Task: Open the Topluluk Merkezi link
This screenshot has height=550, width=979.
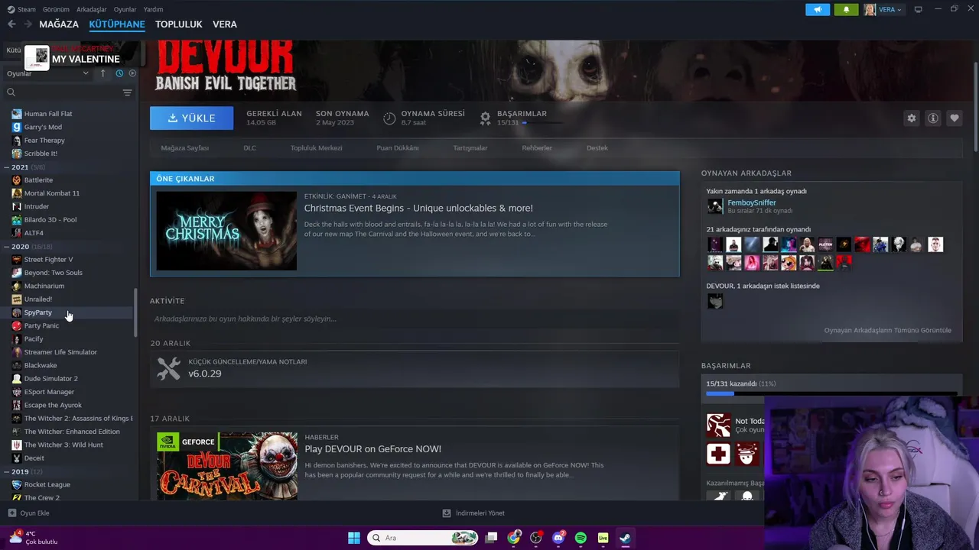Action: [x=316, y=148]
